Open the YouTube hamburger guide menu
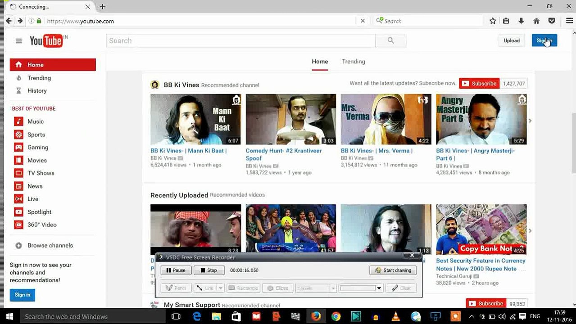Image resolution: width=576 pixels, height=324 pixels. point(18,41)
